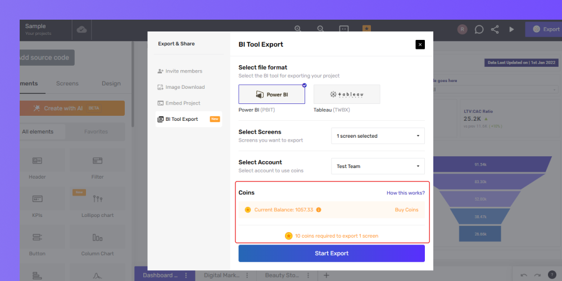Select Tableau file format
The height and width of the screenshot is (281, 562).
[347, 94]
